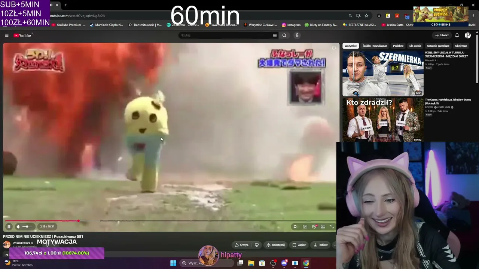Open the BEZPŁATNE KAJAKI bookmark
Screen dimensions: 479x269
tap(360, 25)
